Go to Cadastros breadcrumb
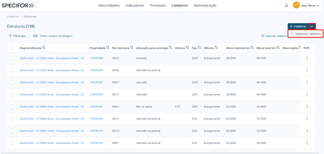Viewport: 324px width, 154px height. pyautogui.click(x=13, y=16)
